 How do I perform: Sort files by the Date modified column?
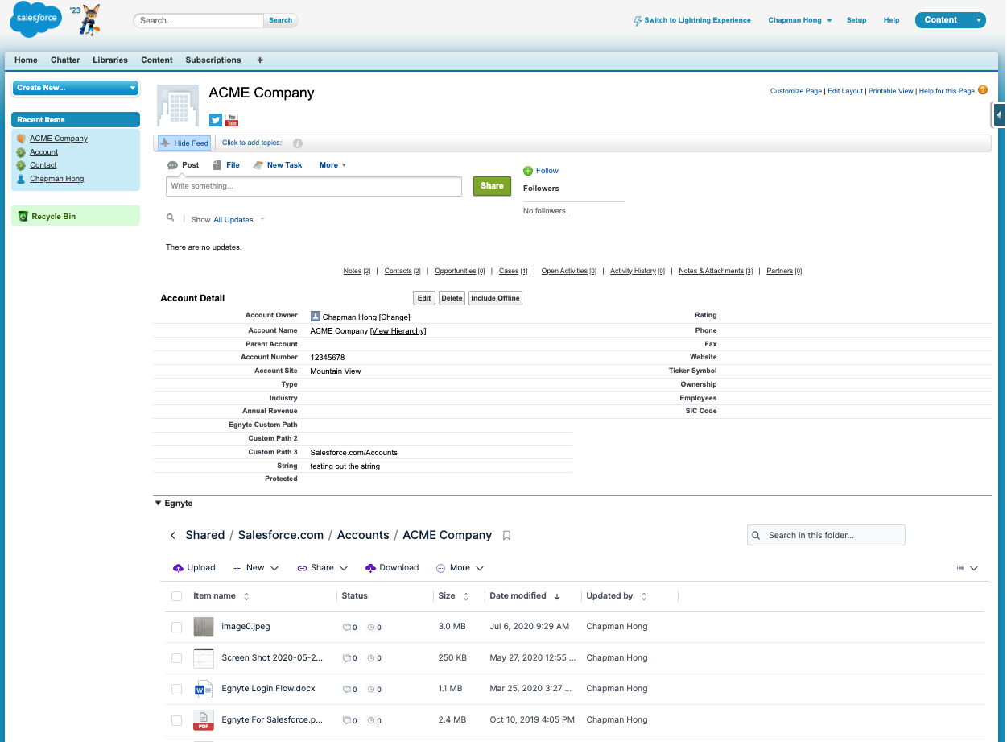(x=518, y=596)
